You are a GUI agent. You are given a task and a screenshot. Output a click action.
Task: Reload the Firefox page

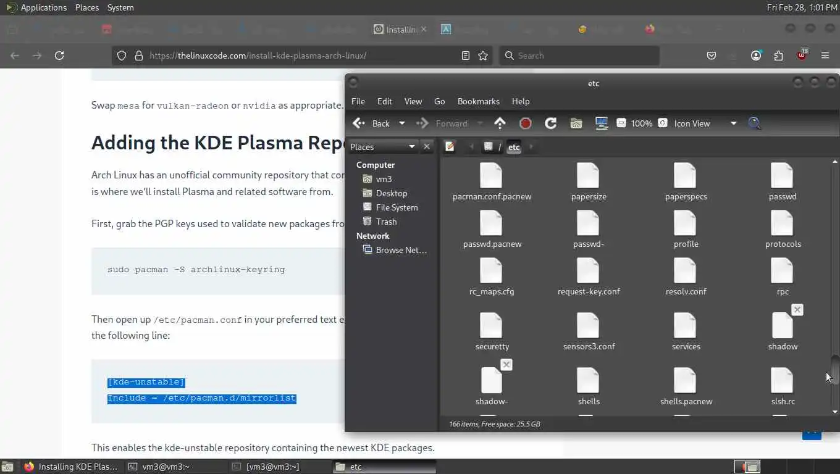pyautogui.click(x=59, y=56)
